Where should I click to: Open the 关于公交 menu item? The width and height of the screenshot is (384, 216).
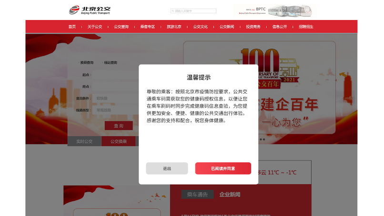coord(95,27)
